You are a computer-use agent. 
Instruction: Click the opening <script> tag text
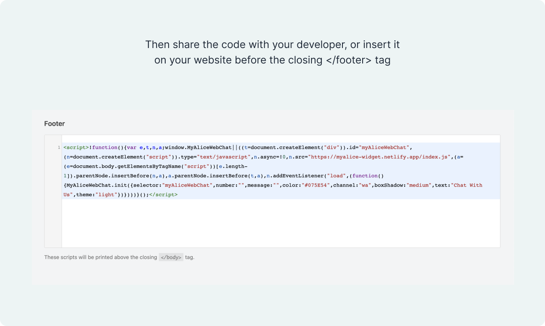(x=76, y=148)
